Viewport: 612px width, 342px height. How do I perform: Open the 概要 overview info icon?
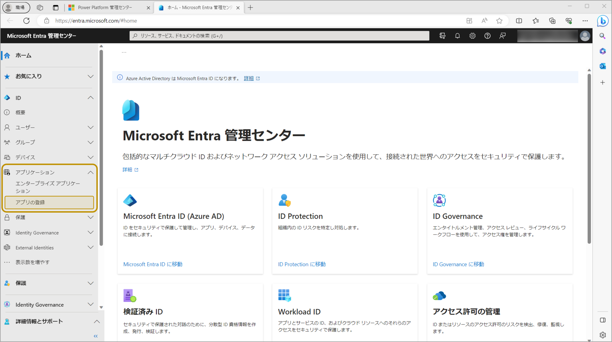tap(7, 113)
